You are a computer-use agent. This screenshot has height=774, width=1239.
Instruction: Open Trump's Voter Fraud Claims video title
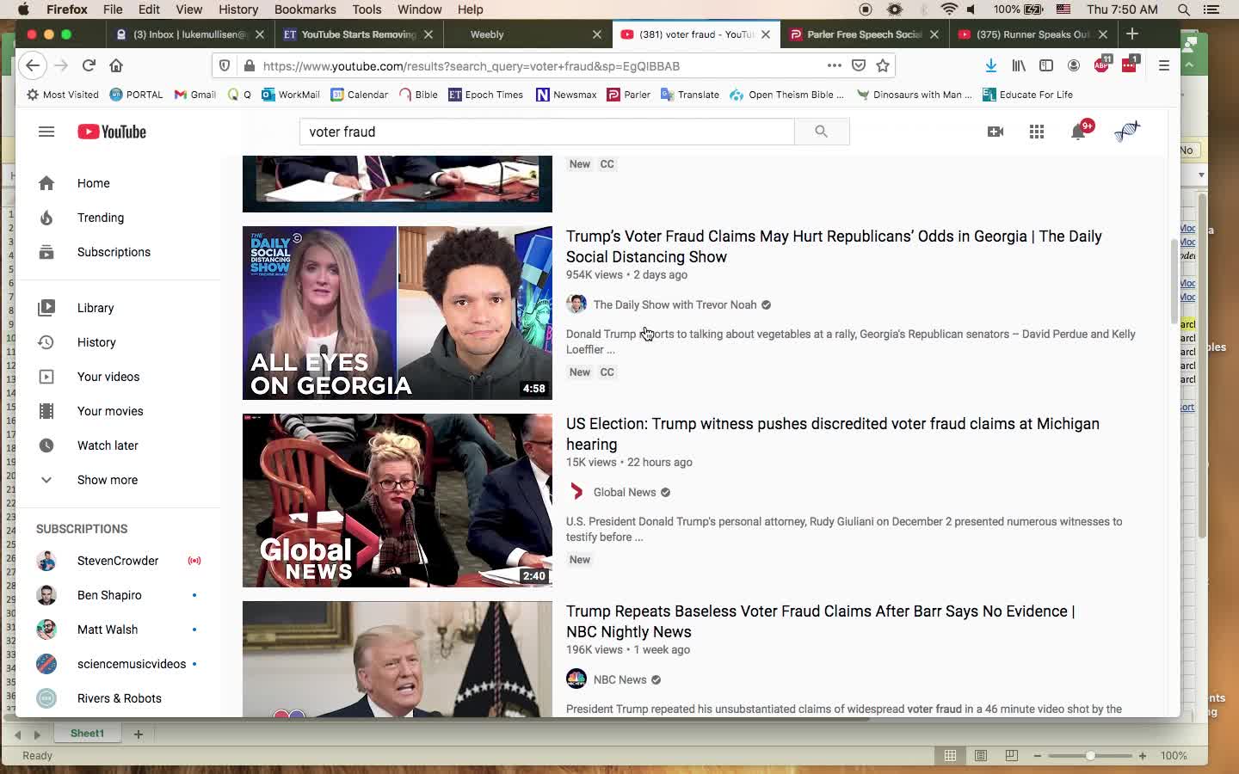(x=834, y=246)
